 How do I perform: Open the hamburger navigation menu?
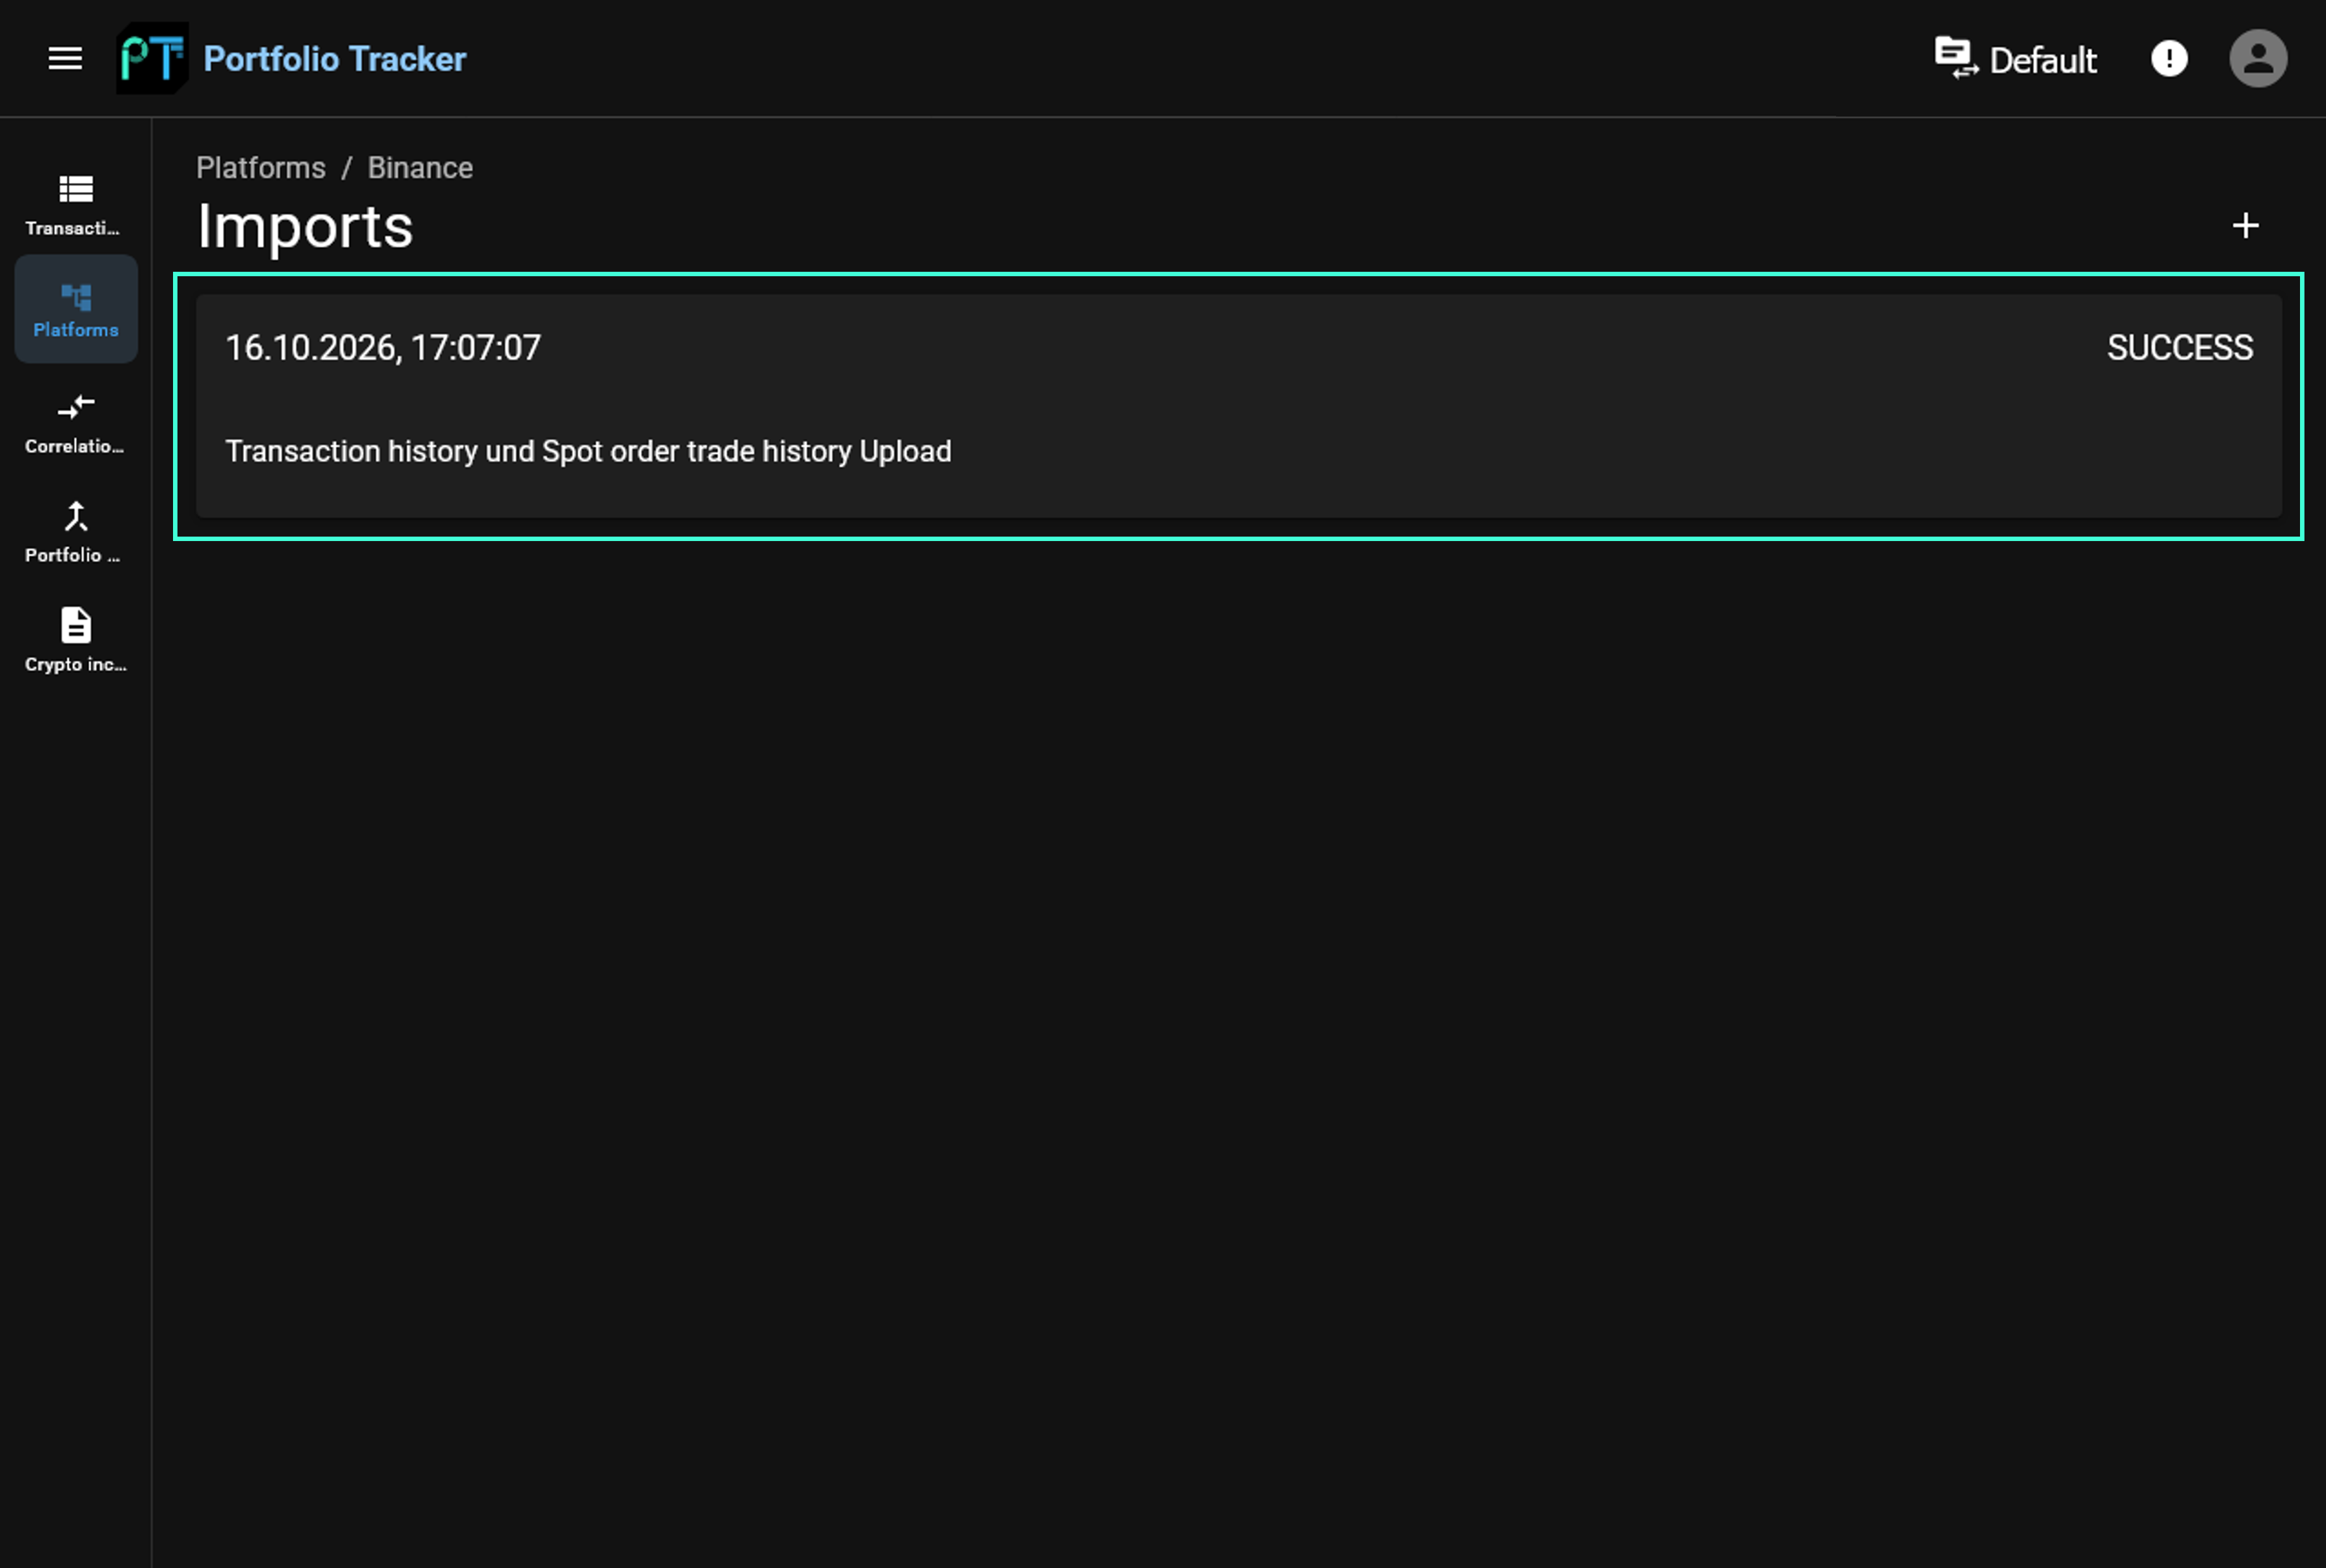point(65,58)
